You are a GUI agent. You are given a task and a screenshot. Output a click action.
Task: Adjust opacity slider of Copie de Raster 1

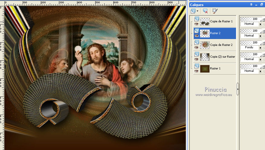pyautogui.click(x=251, y=19)
